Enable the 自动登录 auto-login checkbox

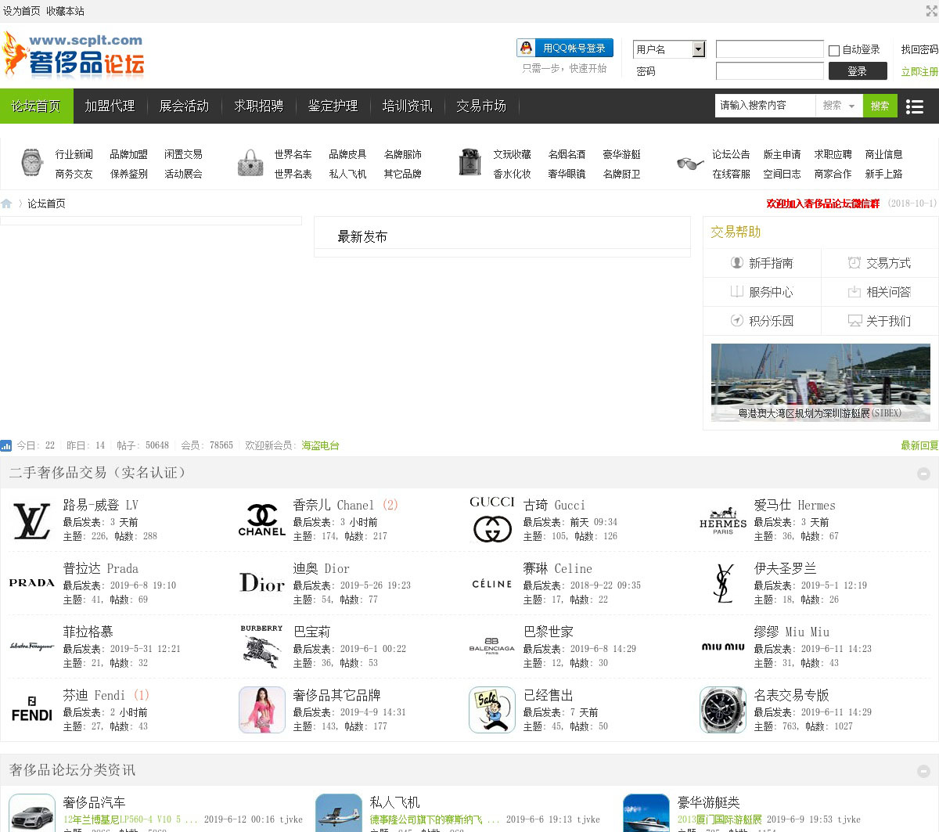[x=834, y=50]
